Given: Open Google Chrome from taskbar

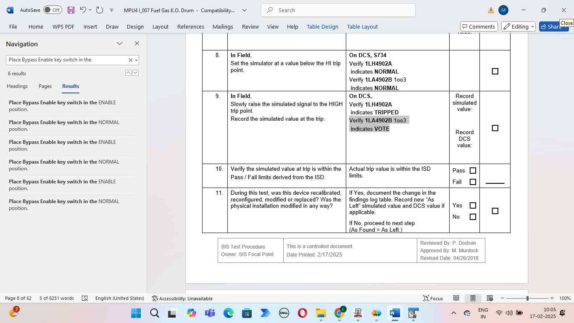Looking at the screenshot, I should point(340,313).
